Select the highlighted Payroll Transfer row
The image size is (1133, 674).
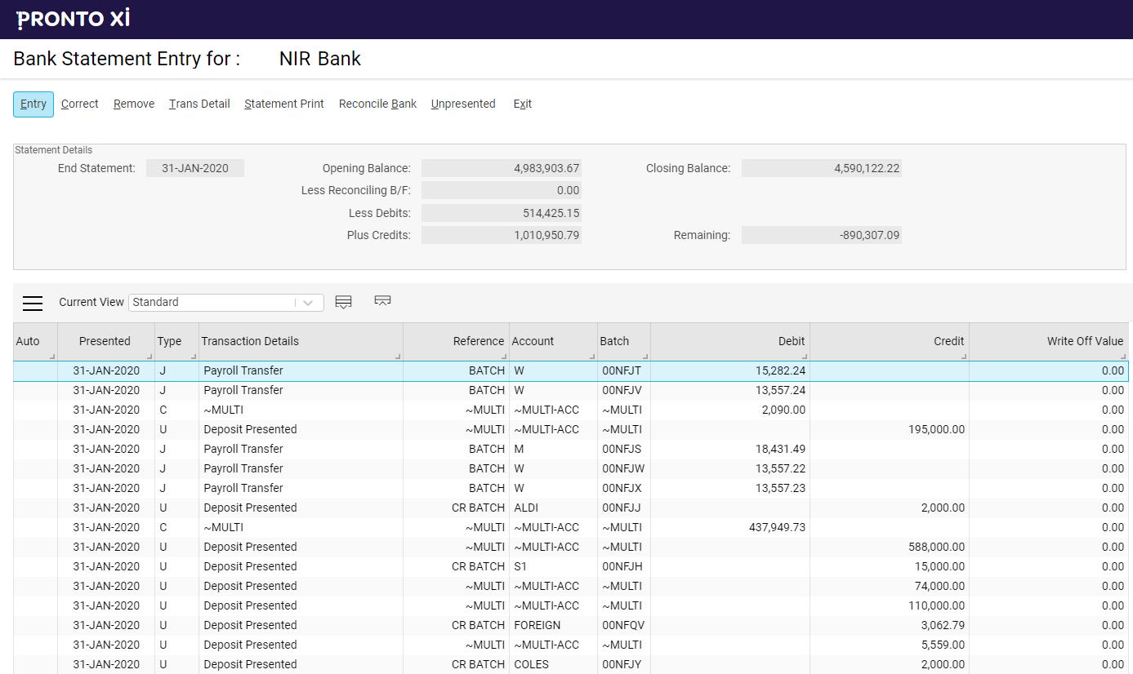[327, 370]
